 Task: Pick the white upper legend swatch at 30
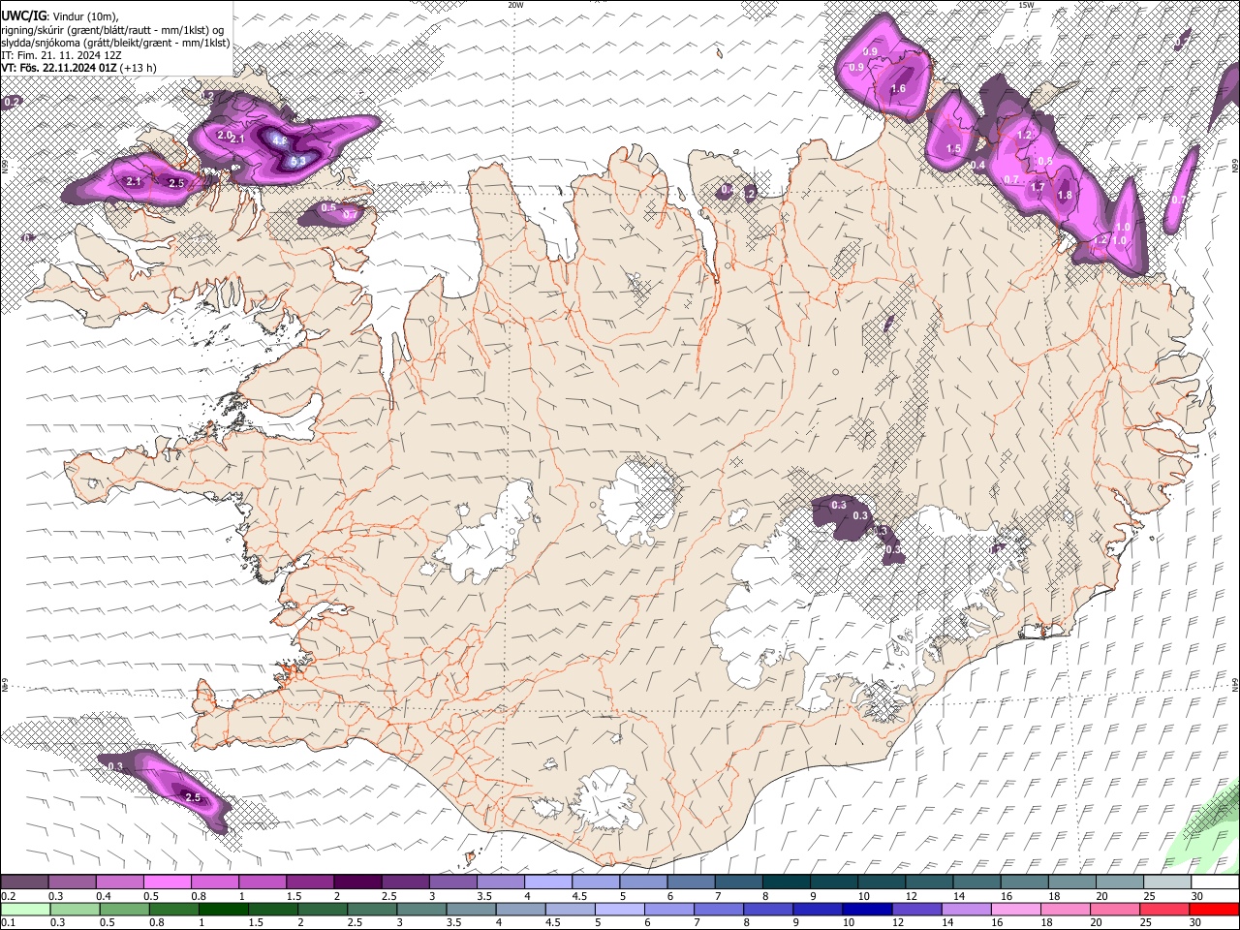point(1215,883)
